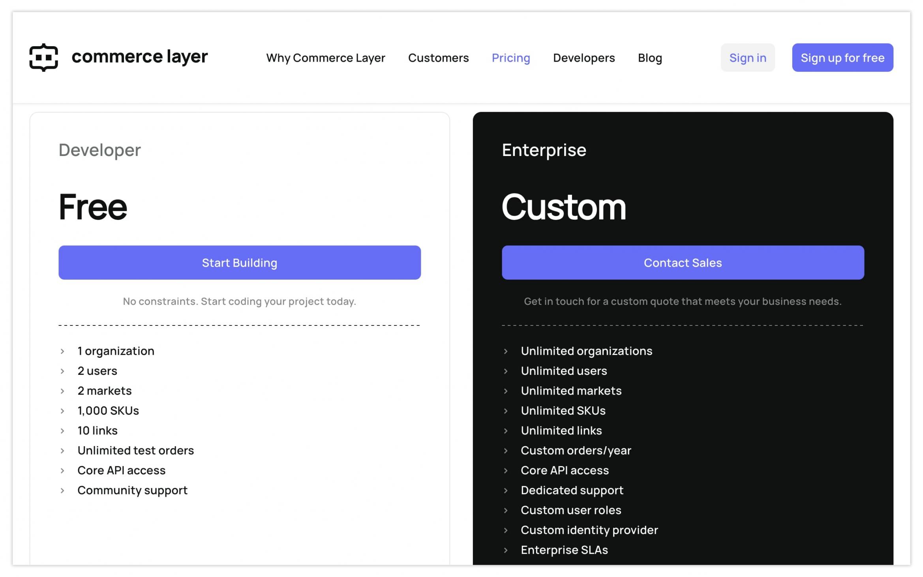Image resolution: width=923 pixels, height=577 pixels.
Task: Click the '10 links' feature text
Action: (x=98, y=430)
